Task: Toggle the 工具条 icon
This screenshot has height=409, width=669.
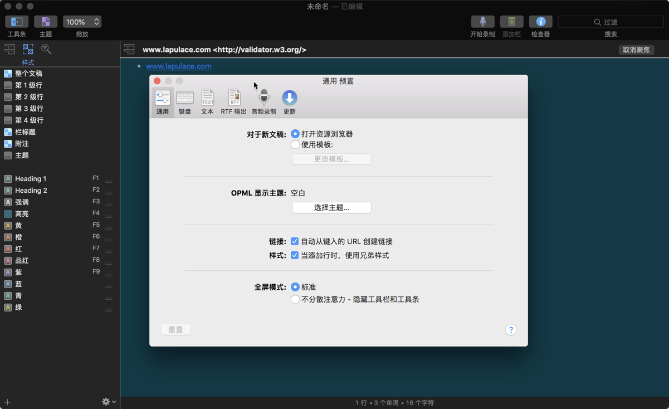Action: [x=16, y=22]
